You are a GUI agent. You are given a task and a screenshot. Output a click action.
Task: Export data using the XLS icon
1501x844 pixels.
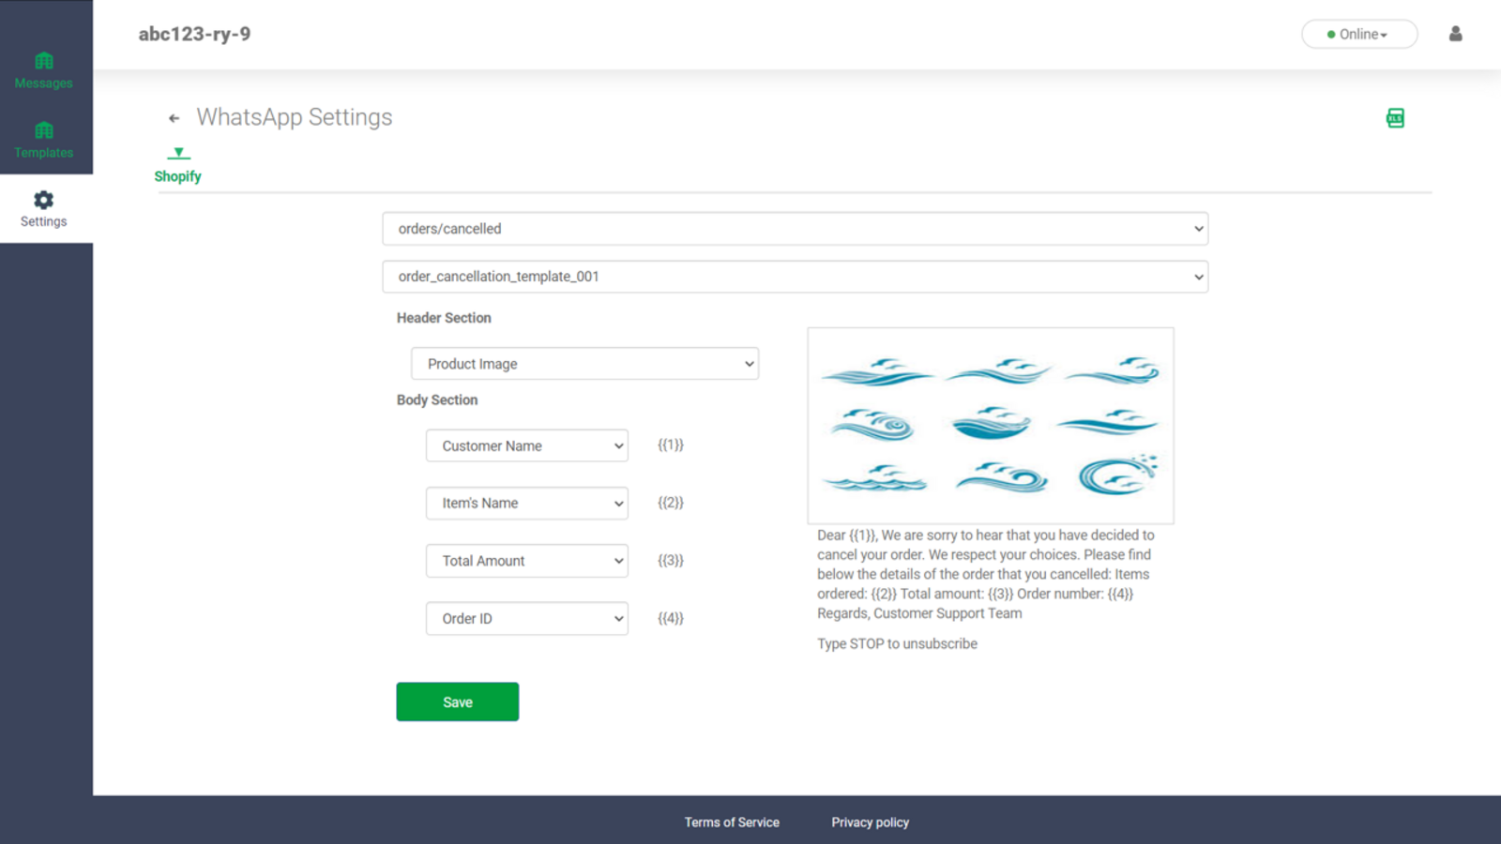[x=1394, y=117]
